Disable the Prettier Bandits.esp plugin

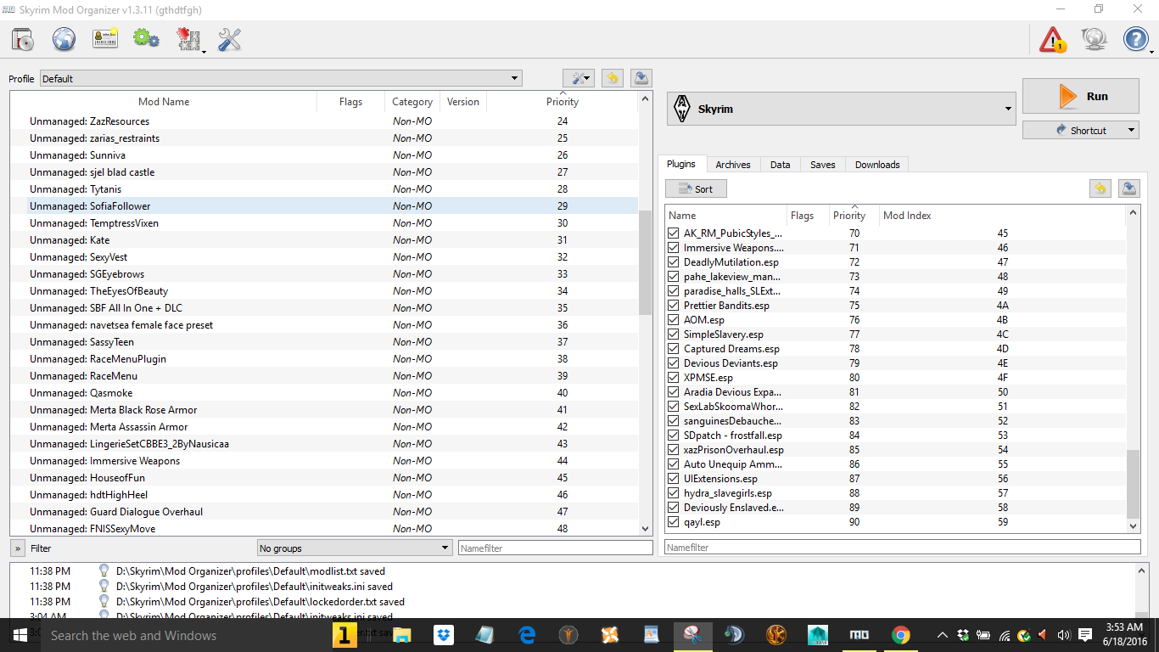pyautogui.click(x=674, y=306)
